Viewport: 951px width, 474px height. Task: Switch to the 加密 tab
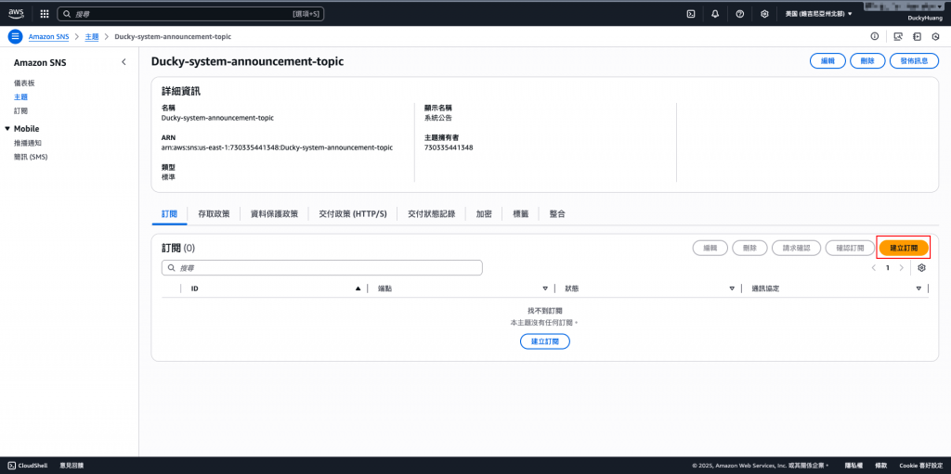[x=484, y=214]
